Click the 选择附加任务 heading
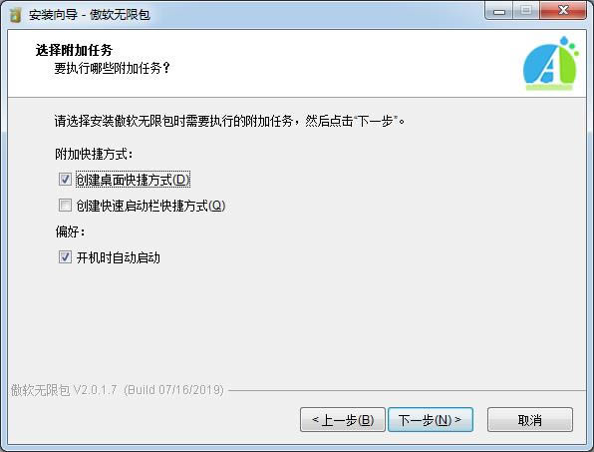 [74, 50]
